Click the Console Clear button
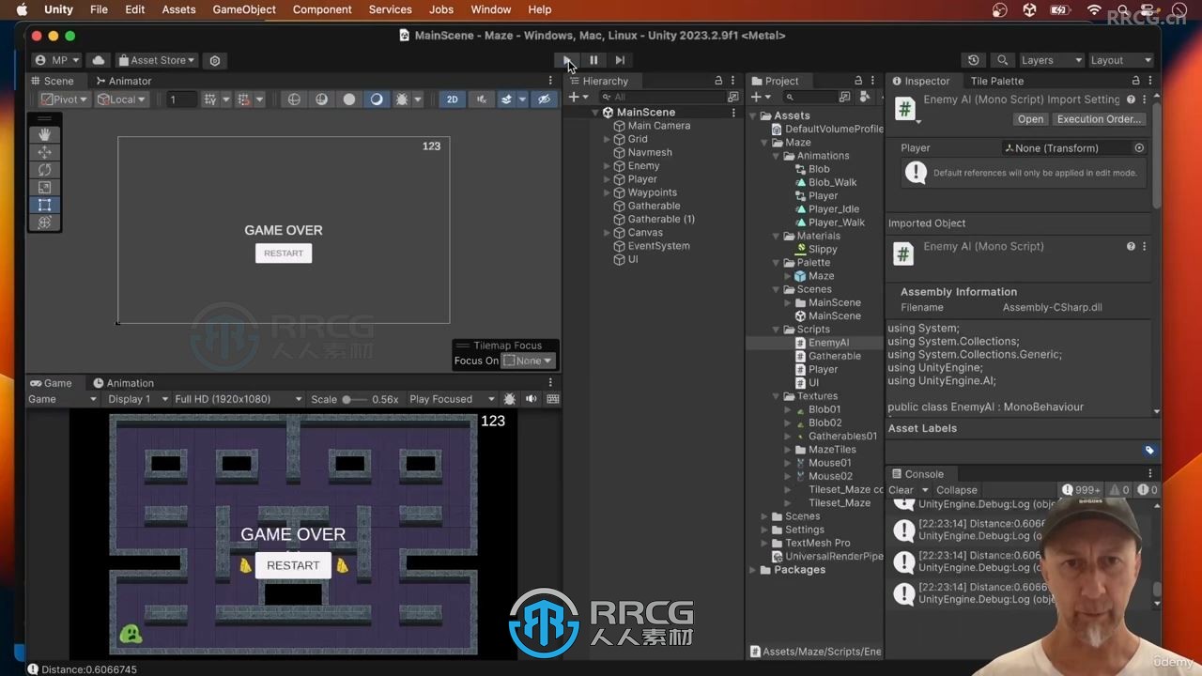The height and width of the screenshot is (676, 1202). point(901,490)
